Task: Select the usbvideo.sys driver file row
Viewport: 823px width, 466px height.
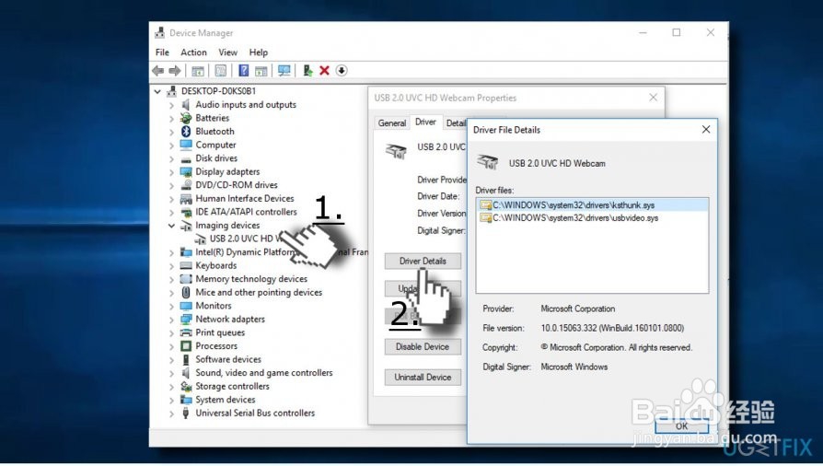Action: [592, 218]
